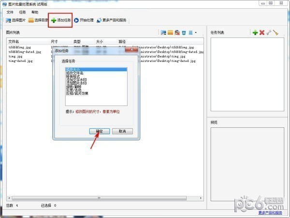290x218 pixels.
Task: Maximize the main application window
Action: click(x=271, y=3)
